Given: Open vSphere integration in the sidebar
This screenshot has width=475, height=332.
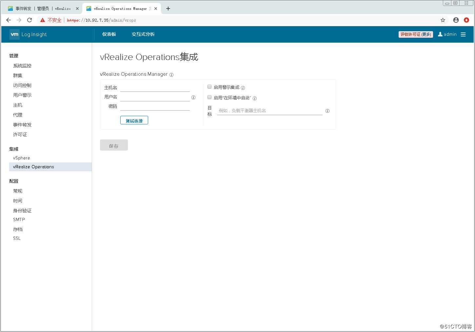Looking at the screenshot, I should [22, 158].
